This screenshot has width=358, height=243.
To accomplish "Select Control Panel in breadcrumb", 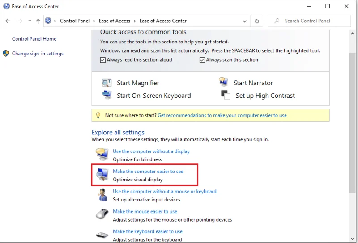I will (75, 21).
